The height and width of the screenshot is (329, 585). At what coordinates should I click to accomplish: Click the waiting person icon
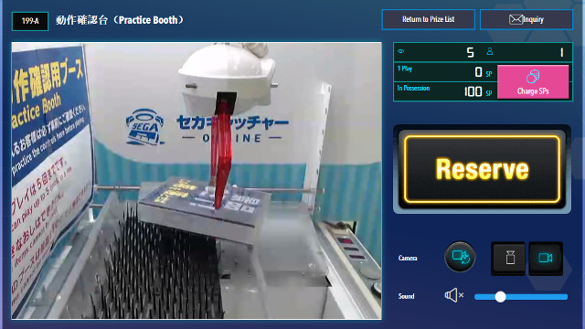(x=490, y=51)
